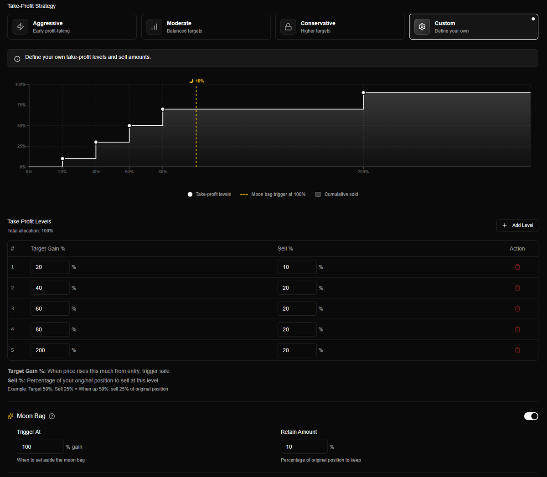The image size is (547, 477).
Task: Click the orange 10% moon bag label
Action: [200, 81]
